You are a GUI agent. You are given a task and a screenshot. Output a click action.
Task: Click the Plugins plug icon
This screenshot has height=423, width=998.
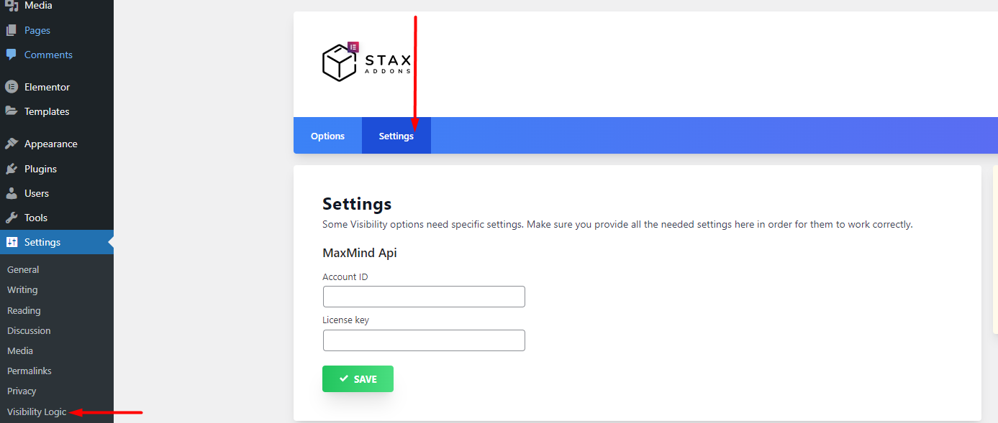pos(12,168)
